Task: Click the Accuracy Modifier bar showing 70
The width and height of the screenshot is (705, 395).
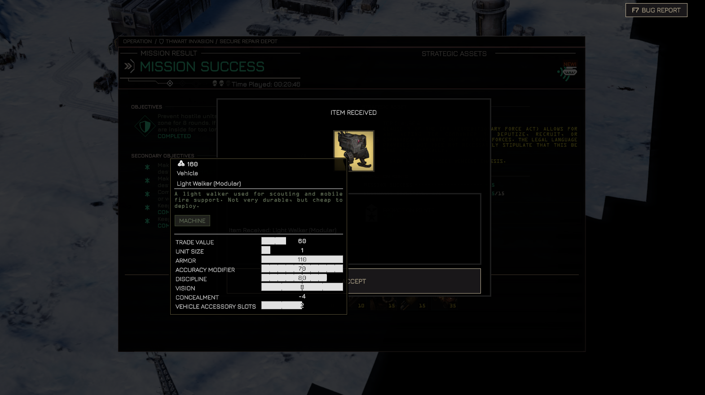Action: tap(302, 268)
